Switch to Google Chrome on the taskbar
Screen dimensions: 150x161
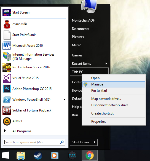tap(90, 155)
